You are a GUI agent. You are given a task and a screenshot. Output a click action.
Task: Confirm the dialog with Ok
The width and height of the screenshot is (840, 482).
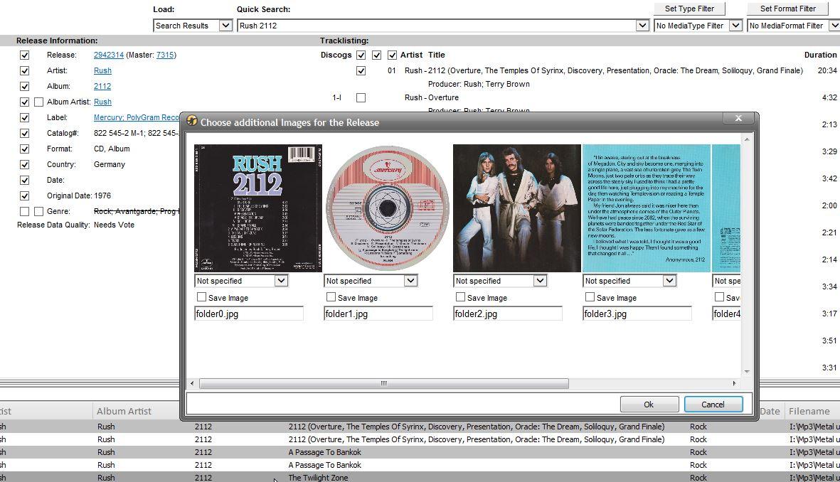point(649,405)
